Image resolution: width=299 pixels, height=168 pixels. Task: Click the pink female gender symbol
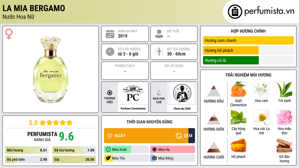(9, 34)
